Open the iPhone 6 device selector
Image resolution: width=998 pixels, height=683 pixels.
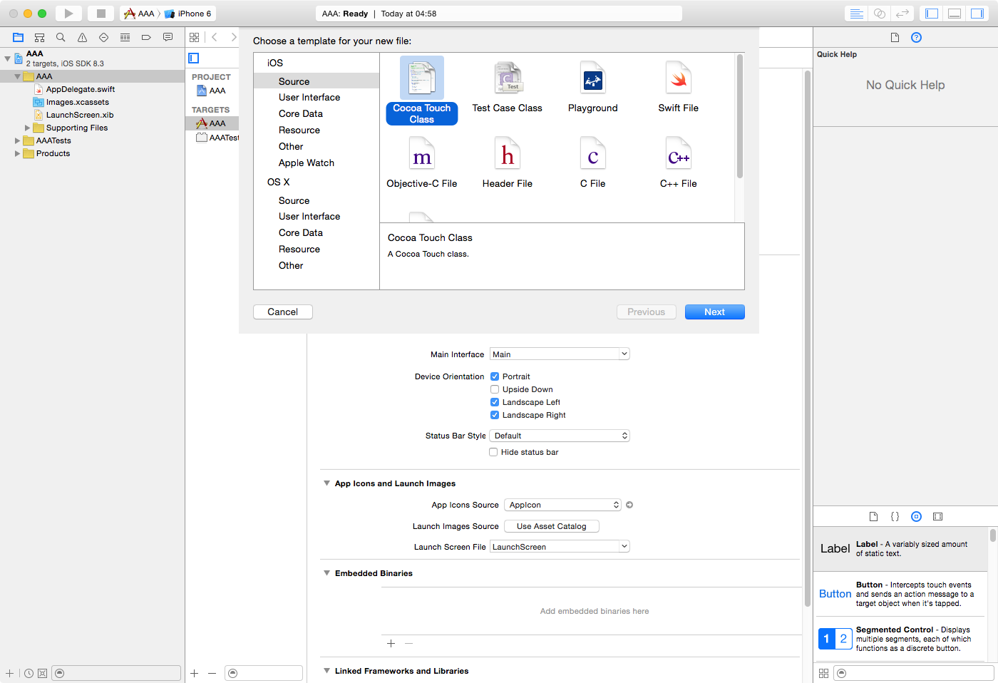tap(189, 14)
